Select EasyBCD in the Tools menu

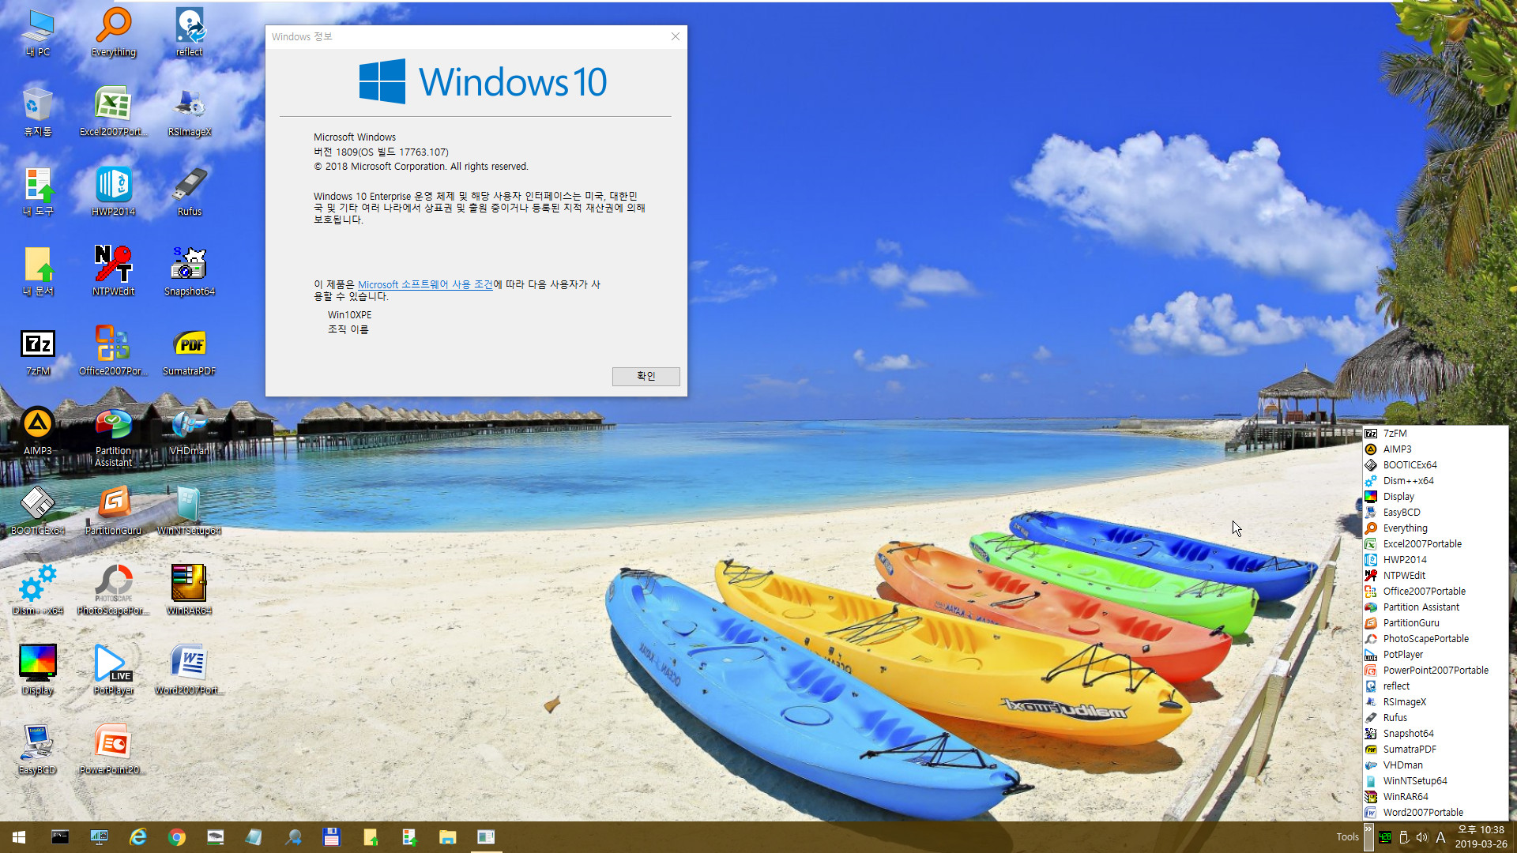point(1436,512)
